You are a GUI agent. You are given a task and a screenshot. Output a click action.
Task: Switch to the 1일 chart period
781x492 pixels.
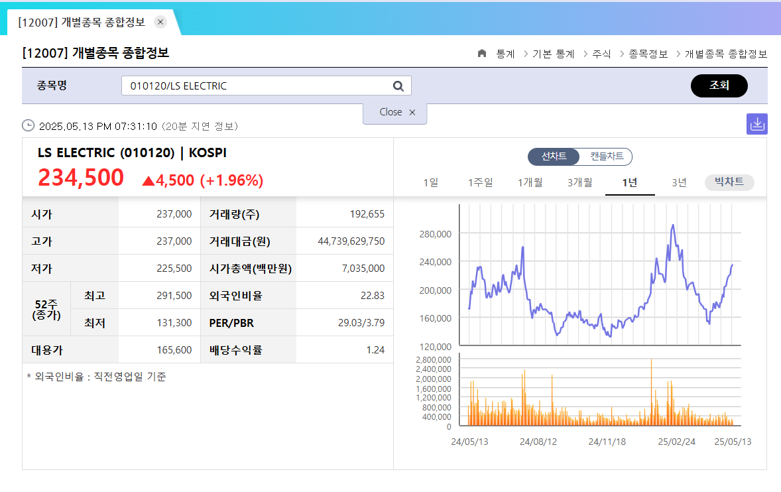[x=431, y=182]
